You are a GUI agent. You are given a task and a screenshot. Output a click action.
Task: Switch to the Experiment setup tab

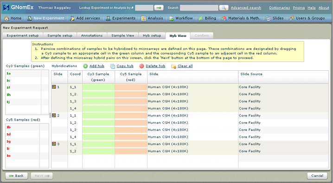pyautogui.click(x=23, y=36)
